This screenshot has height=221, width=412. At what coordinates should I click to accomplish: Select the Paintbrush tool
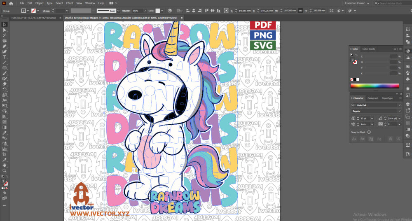pos(5,73)
